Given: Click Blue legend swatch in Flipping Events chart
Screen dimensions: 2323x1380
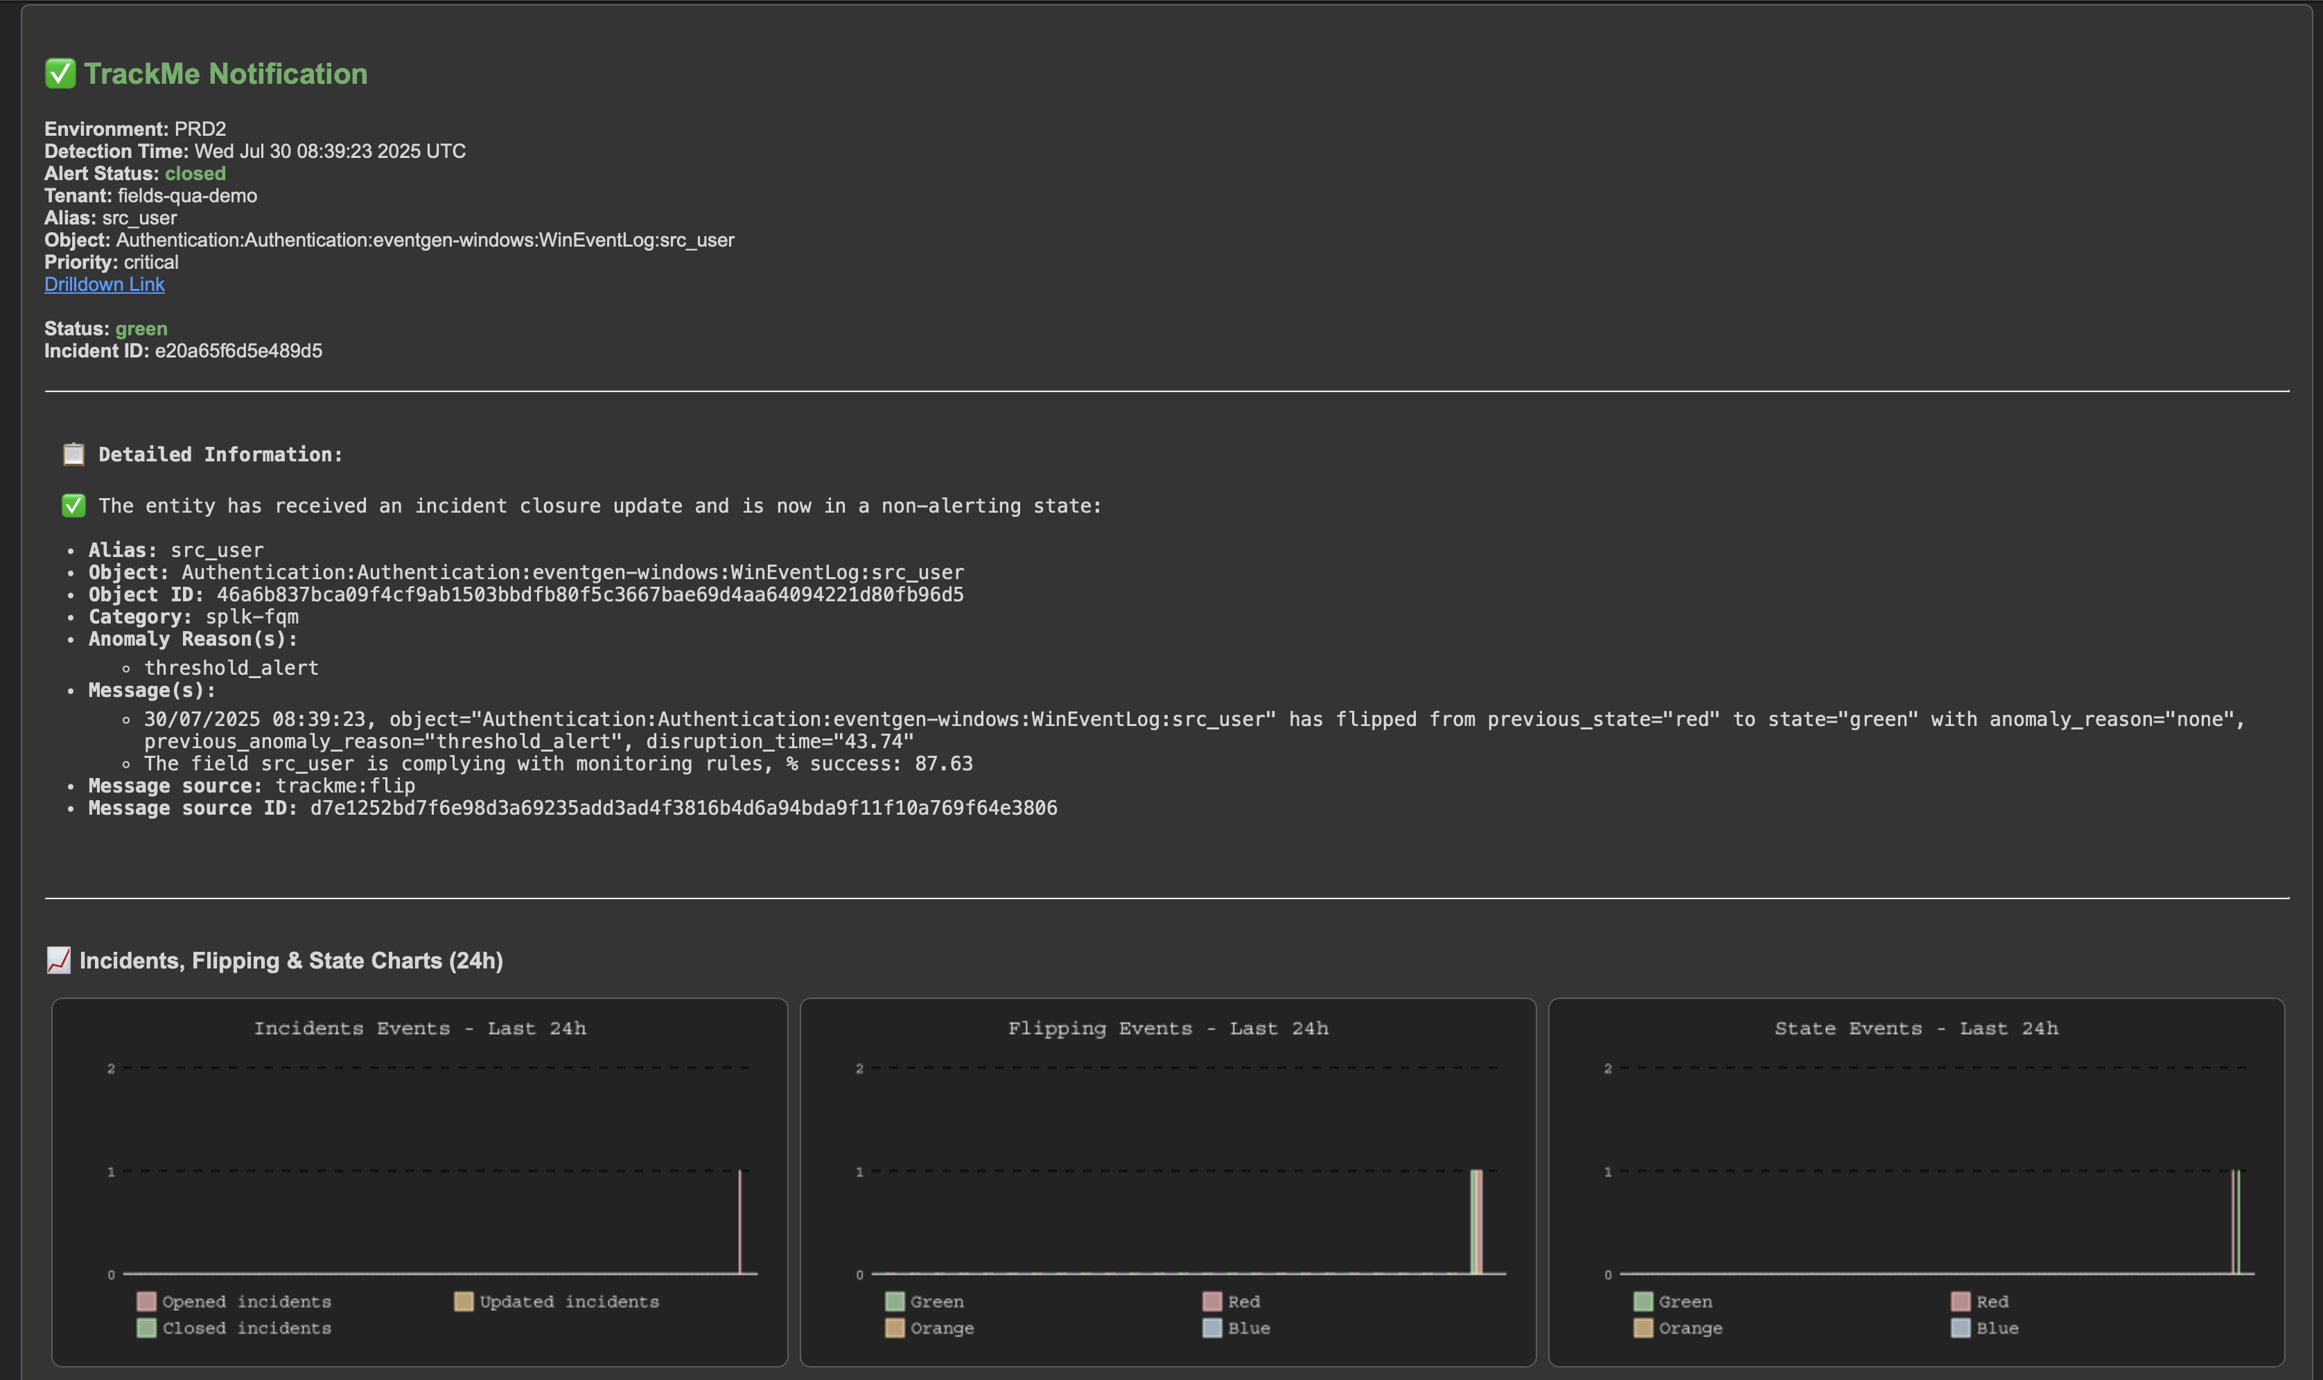Looking at the screenshot, I should coord(1211,1328).
